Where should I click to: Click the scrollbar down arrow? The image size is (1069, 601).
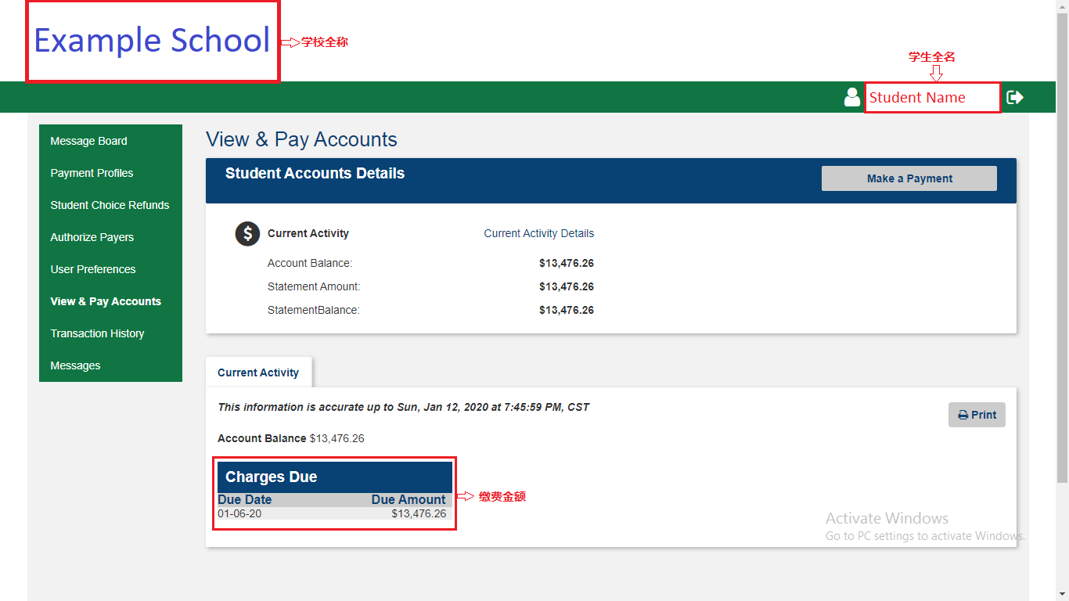point(1063,595)
